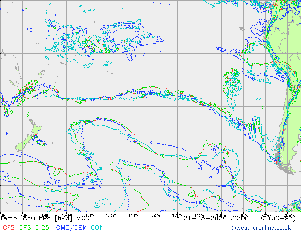Choose the blue CMC/GEM legend label
The width and height of the screenshot is (301, 232).
tap(71, 228)
